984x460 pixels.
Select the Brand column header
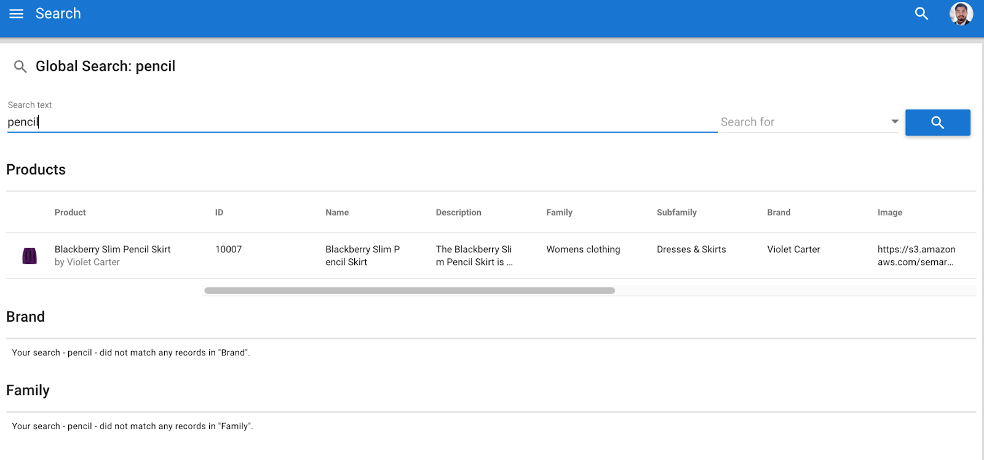pos(779,212)
